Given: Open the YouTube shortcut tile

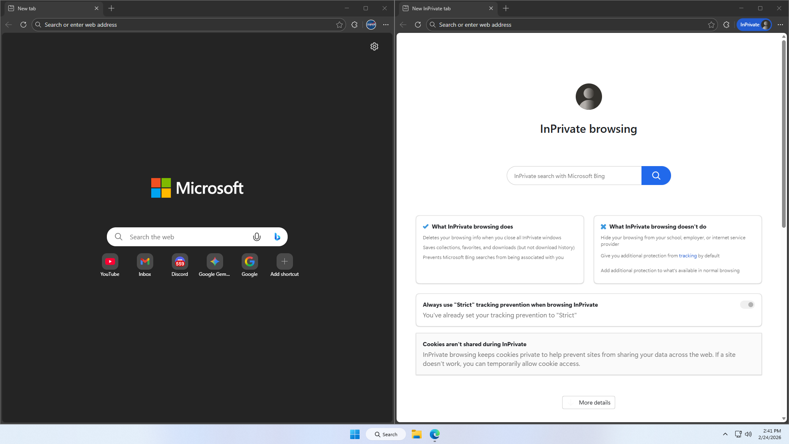Looking at the screenshot, I should click(110, 261).
